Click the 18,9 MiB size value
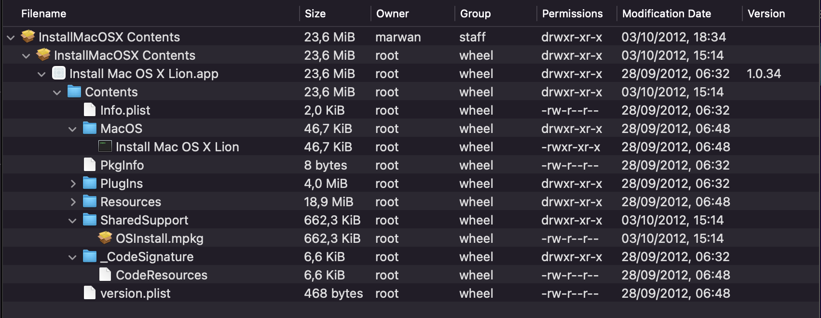The width and height of the screenshot is (821, 318). point(328,202)
